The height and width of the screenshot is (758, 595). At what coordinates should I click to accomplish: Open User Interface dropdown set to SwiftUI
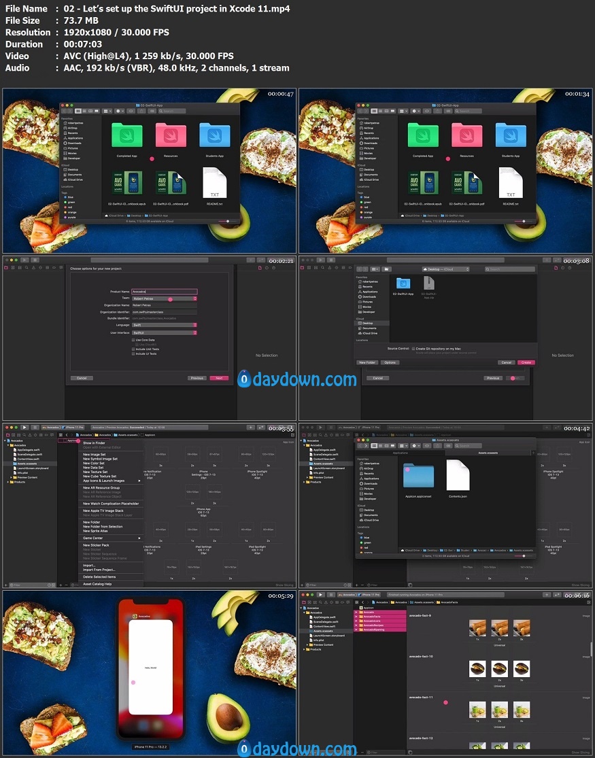pos(165,333)
